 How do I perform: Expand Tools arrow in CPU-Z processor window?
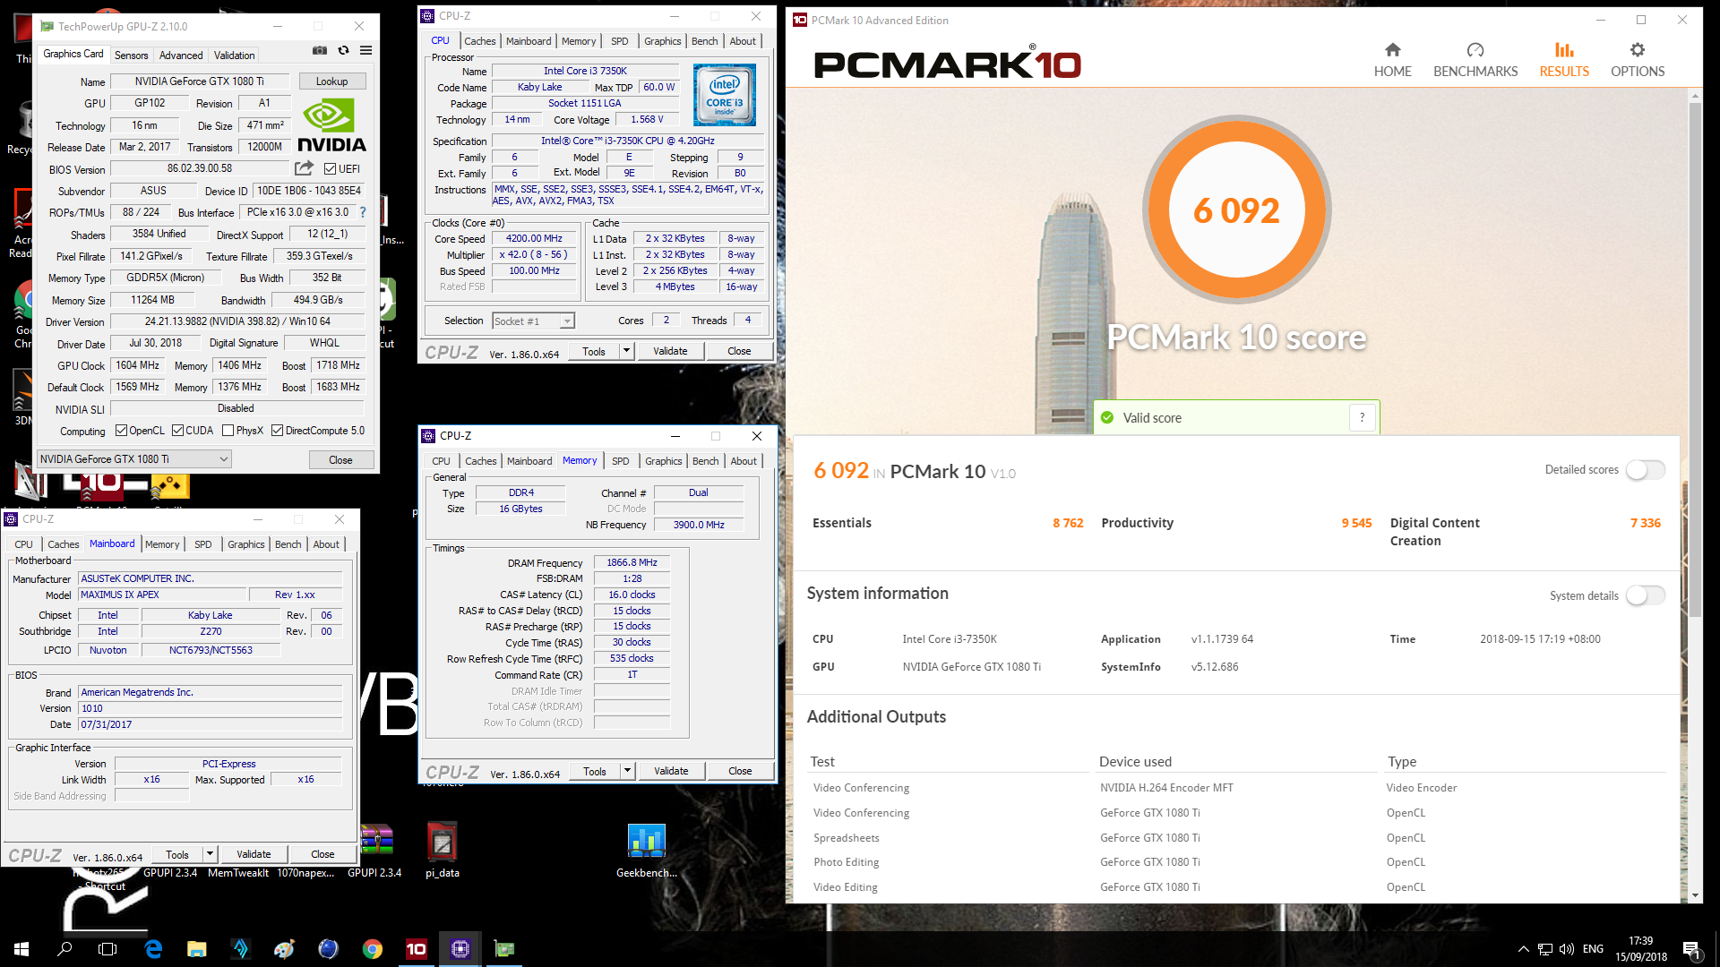tap(626, 351)
